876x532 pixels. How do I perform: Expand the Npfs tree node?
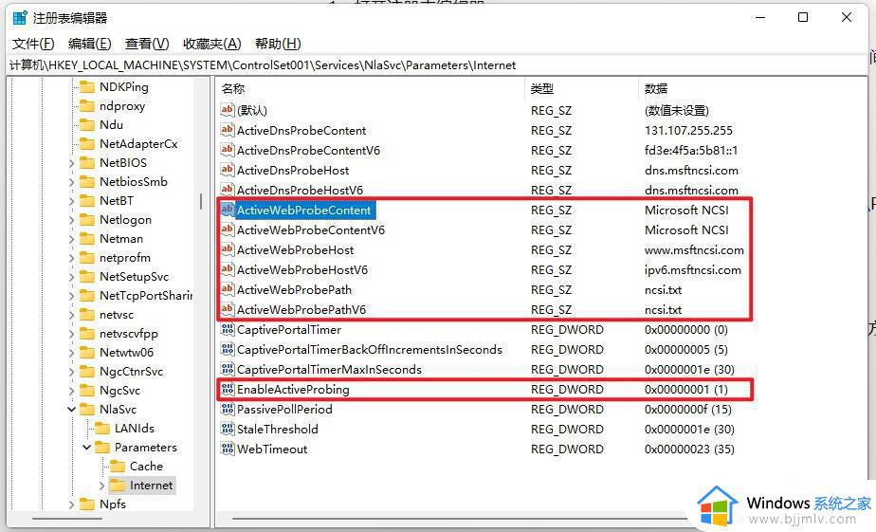[x=71, y=504]
